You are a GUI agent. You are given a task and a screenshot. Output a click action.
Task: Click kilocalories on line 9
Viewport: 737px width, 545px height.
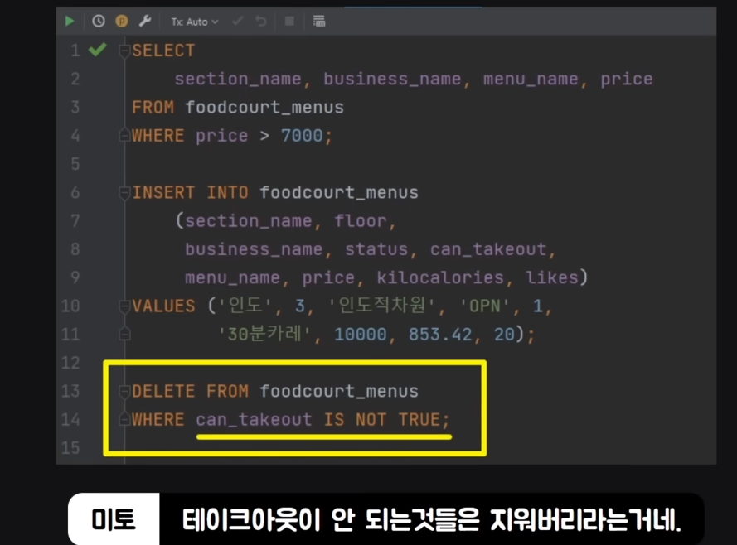440,277
